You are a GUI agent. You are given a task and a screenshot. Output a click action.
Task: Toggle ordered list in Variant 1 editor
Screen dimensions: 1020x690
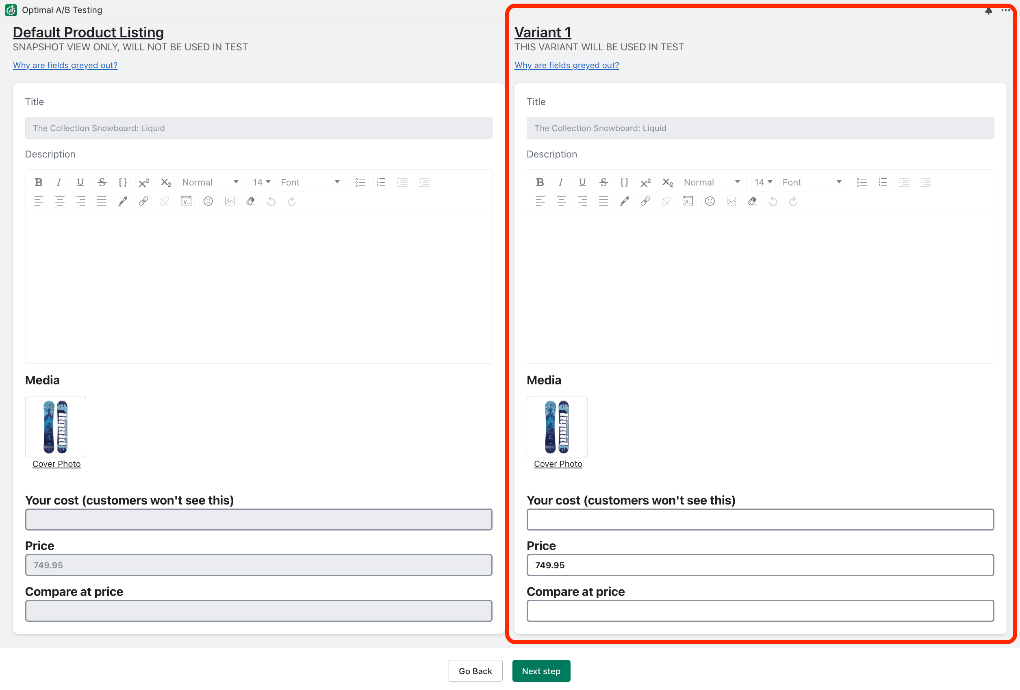(883, 182)
